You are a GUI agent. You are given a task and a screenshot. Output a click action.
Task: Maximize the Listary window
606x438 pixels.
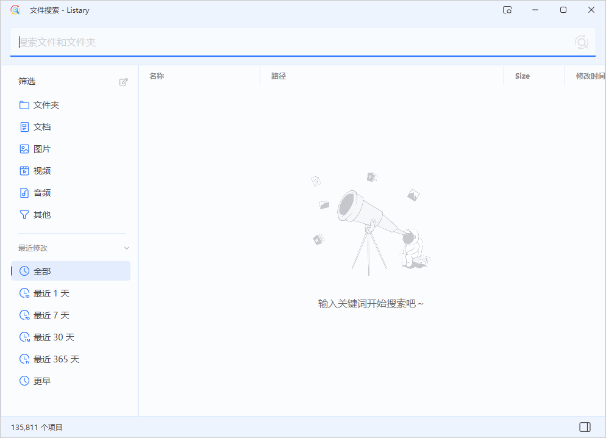coord(563,10)
